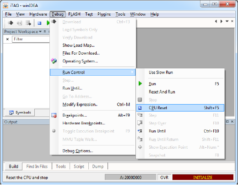Click the scroll tabs left arrow
This screenshot has width=238, height=185.
click(216, 22)
